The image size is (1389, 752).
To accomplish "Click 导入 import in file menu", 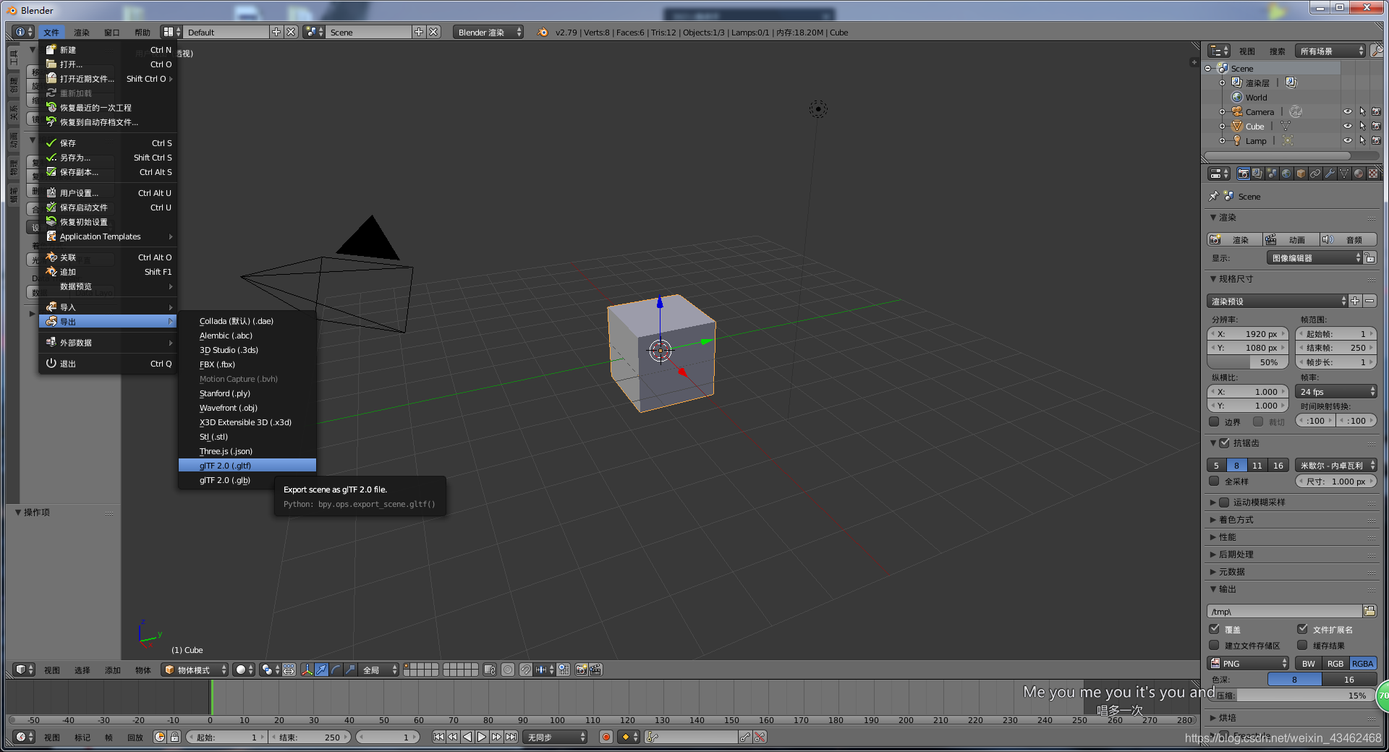I will (x=108, y=307).
